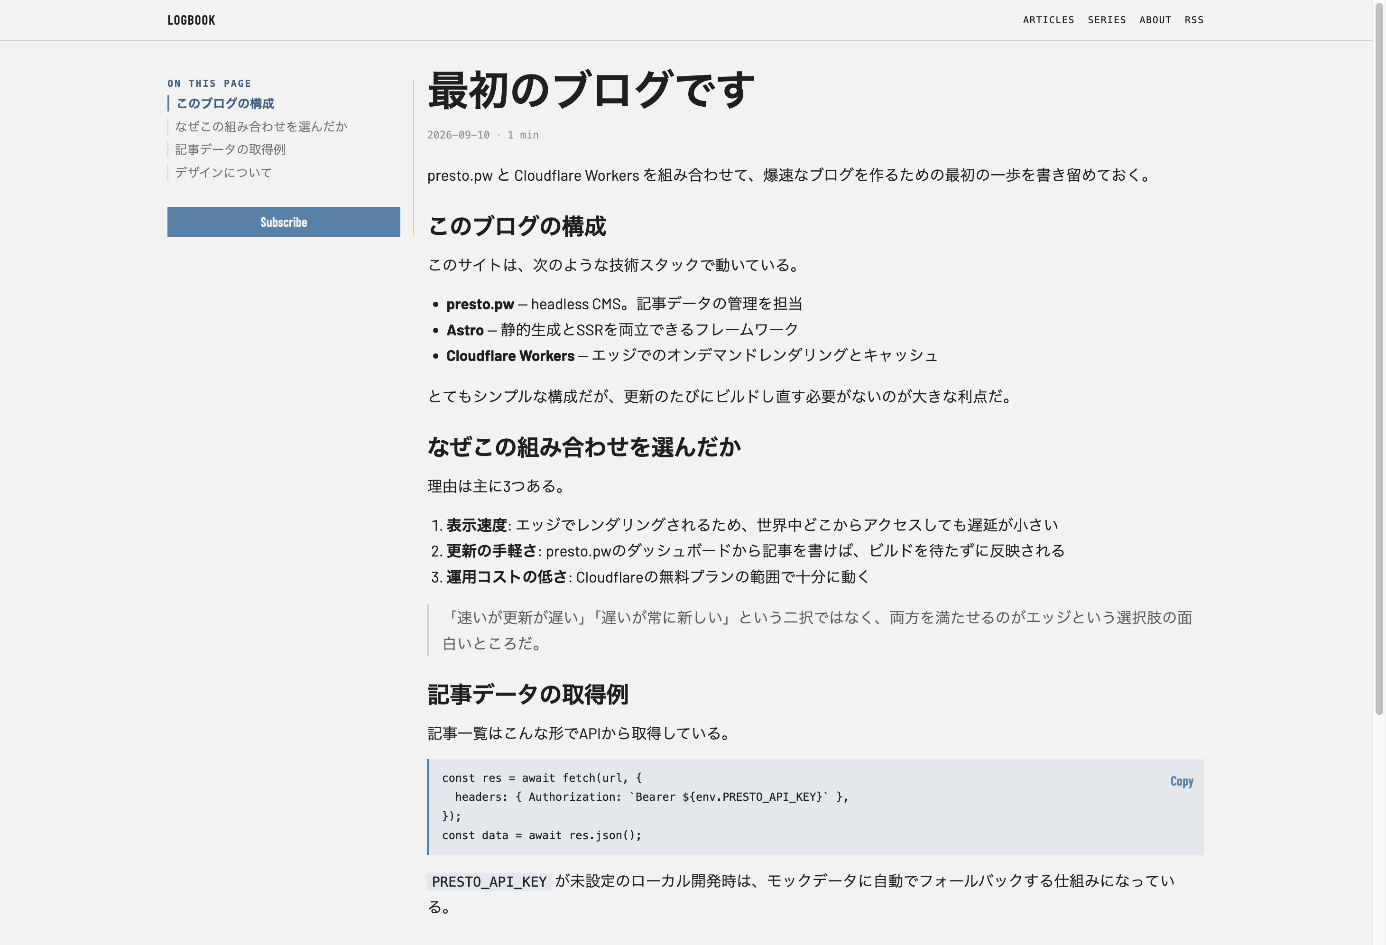Open the ARTICLES nav item
Image resolution: width=1386 pixels, height=945 pixels.
pyautogui.click(x=1048, y=20)
